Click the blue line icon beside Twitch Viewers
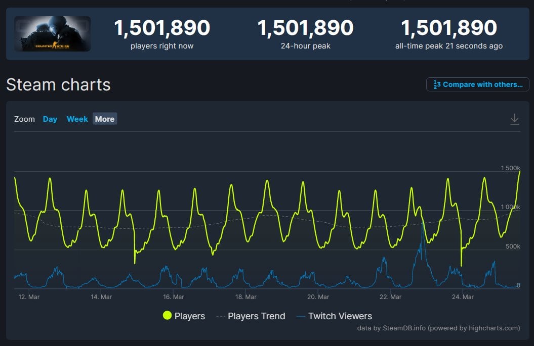Screen dimensions: 534x346 click(x=301, y=316)
